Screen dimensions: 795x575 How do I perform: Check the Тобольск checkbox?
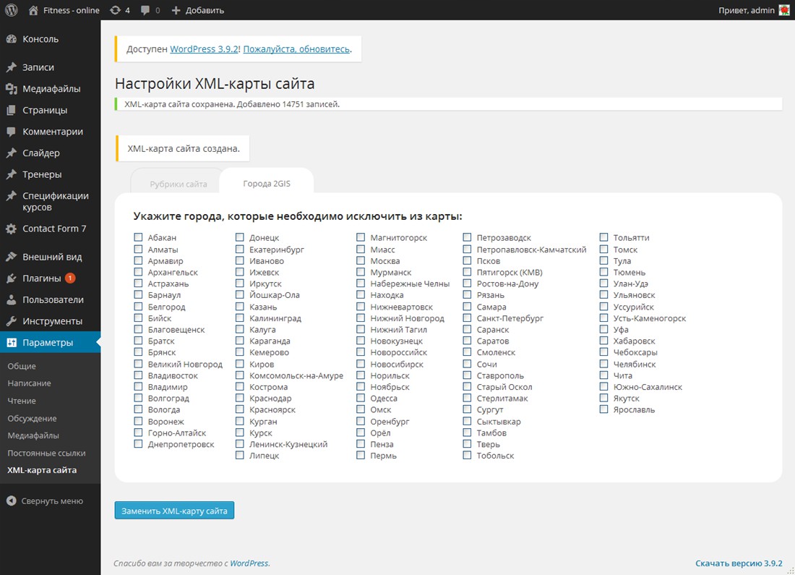(x=467, y=455)
